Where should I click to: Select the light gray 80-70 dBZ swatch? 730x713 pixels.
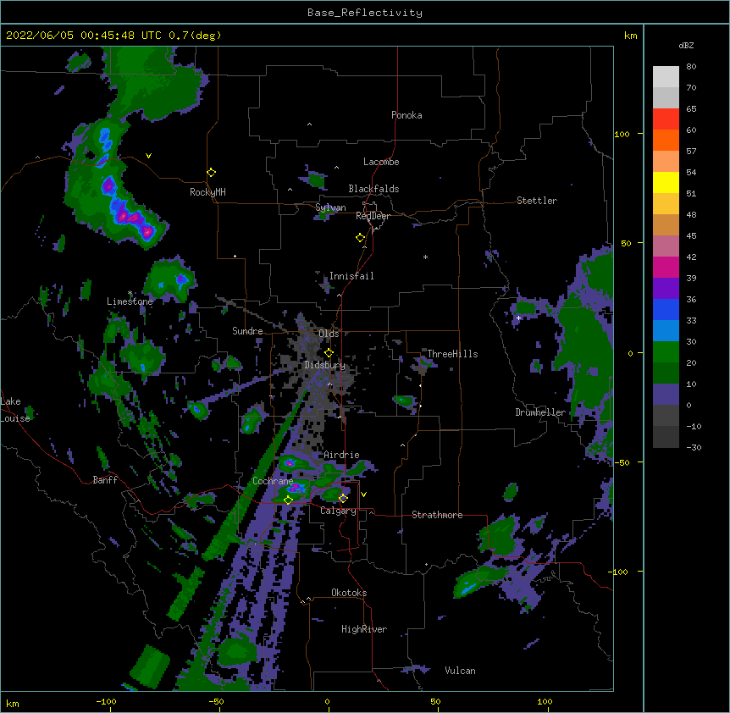click(666, 77)
